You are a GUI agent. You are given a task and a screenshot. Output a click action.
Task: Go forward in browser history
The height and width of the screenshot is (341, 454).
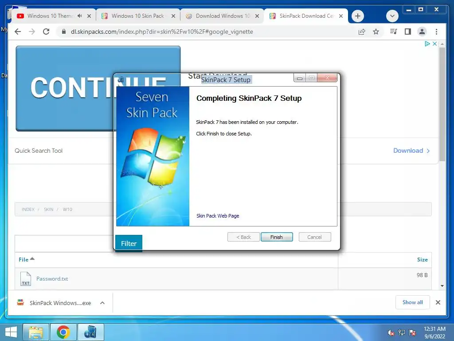tap(32, 32)
